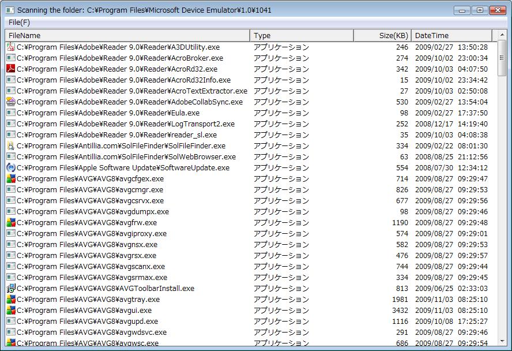Screen dimensions: 512x351
Task: Click the avgtray.exe AVG icon
Action: click(11, 300)
